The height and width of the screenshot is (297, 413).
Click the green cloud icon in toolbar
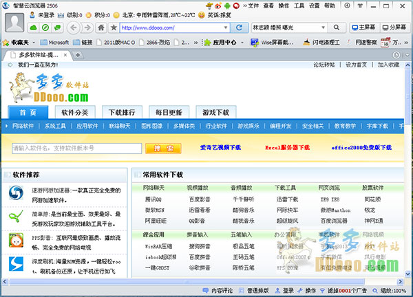click(x=34, y=27)
